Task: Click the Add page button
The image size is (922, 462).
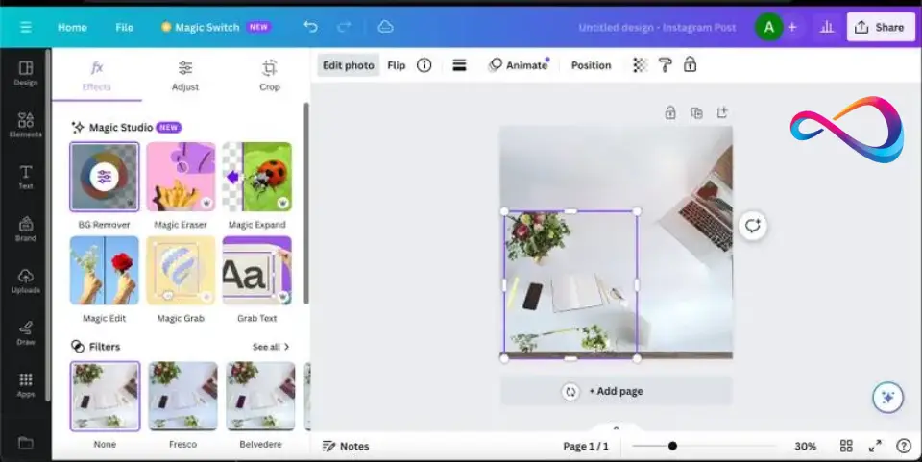Action: 616,392
